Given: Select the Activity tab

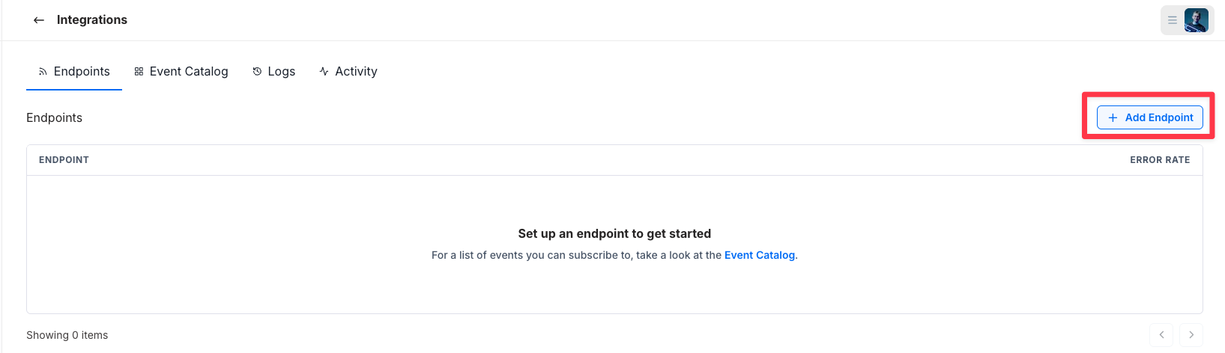Looking at the screenshot, I should pos(356,72).
